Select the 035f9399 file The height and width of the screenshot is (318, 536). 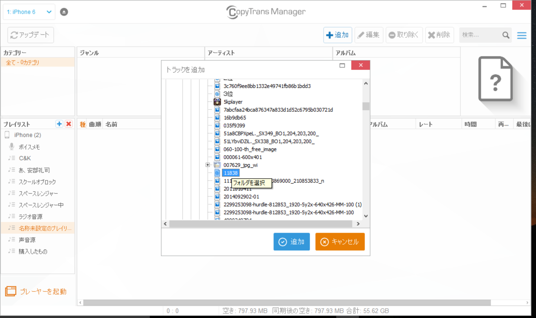(x=234, y=126)
